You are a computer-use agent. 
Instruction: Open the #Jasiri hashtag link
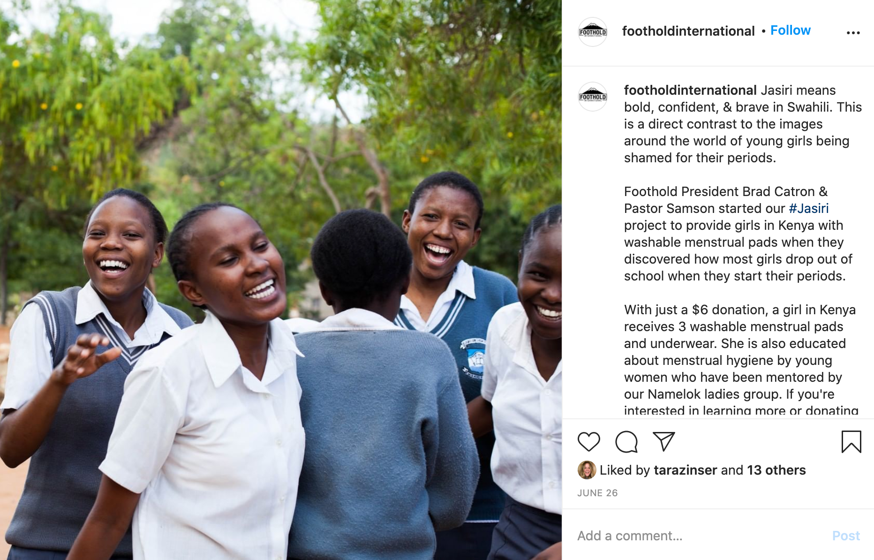tap(808, 208)
